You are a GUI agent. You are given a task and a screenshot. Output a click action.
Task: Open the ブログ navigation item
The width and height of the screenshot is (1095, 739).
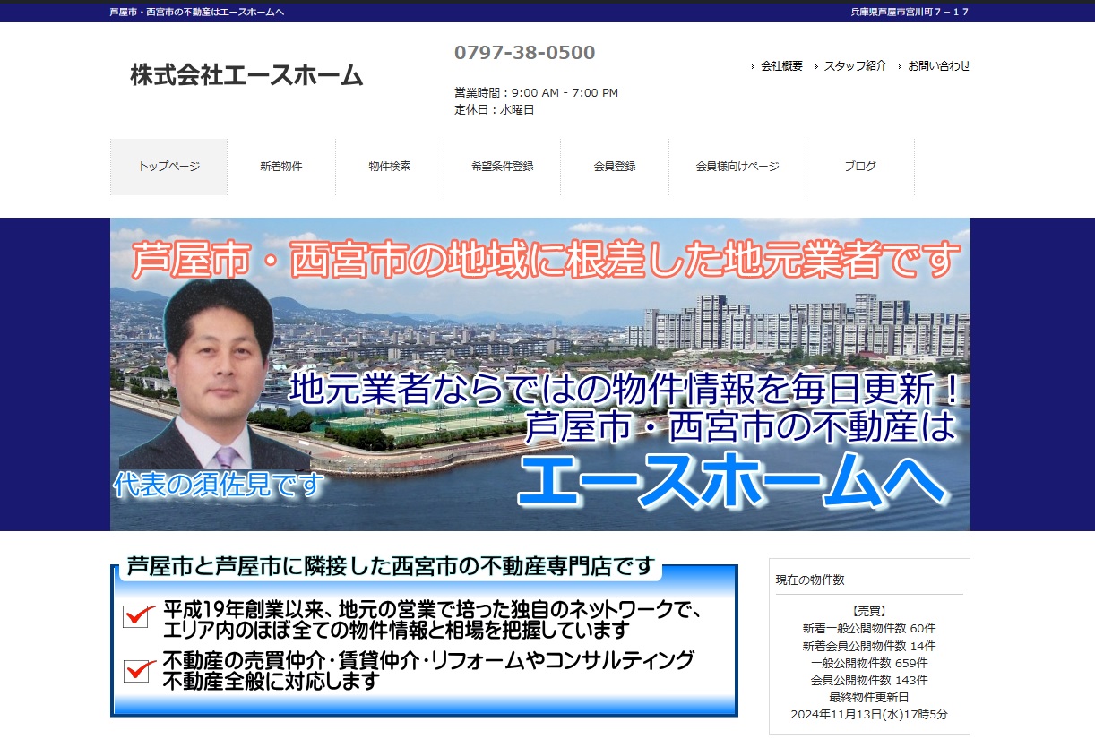point(860,167)
